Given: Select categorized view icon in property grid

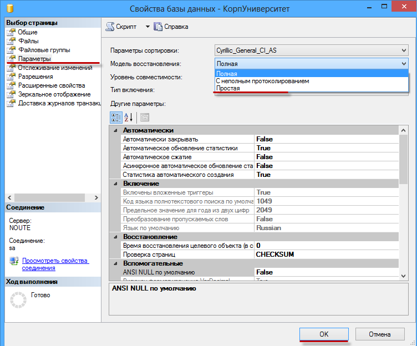Looking at the screenshot, I should point(116,118).
